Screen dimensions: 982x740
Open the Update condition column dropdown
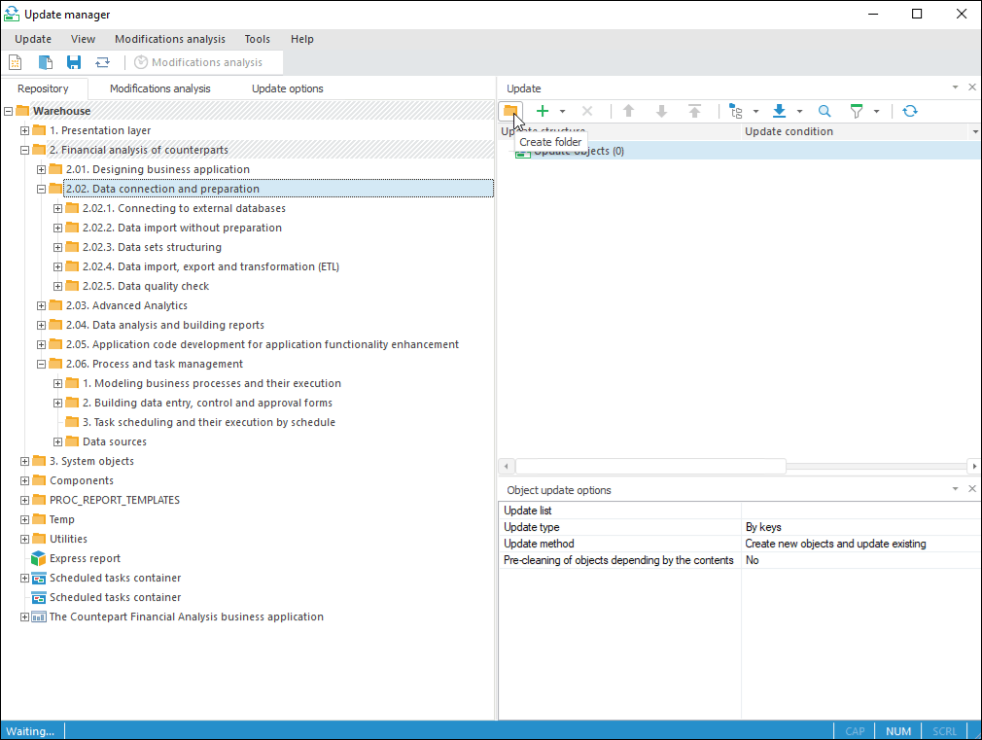coord(974,131)
